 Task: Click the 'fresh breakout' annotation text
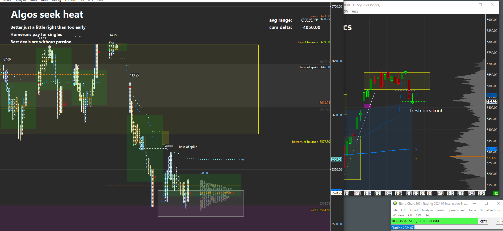pyautogui.click(x=426, y=111)
